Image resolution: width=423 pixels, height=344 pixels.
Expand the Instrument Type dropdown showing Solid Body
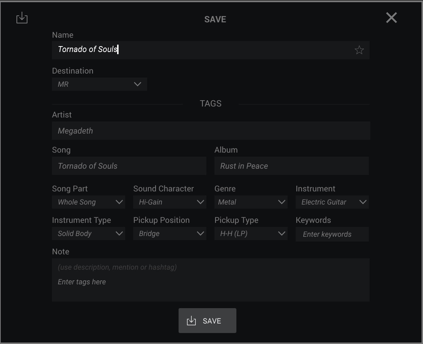point(89,233)
